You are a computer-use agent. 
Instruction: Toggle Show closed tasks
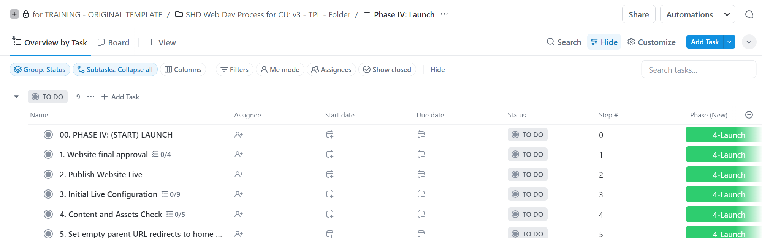[x=387, y=70]
